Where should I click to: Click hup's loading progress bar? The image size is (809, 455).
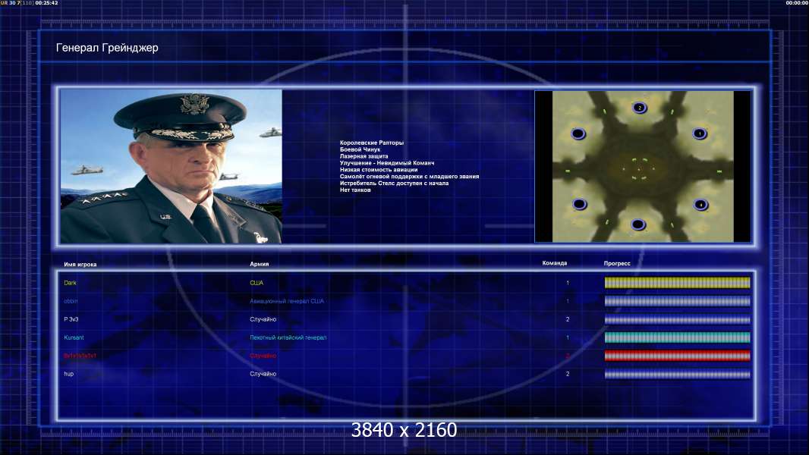click(677, 374)
